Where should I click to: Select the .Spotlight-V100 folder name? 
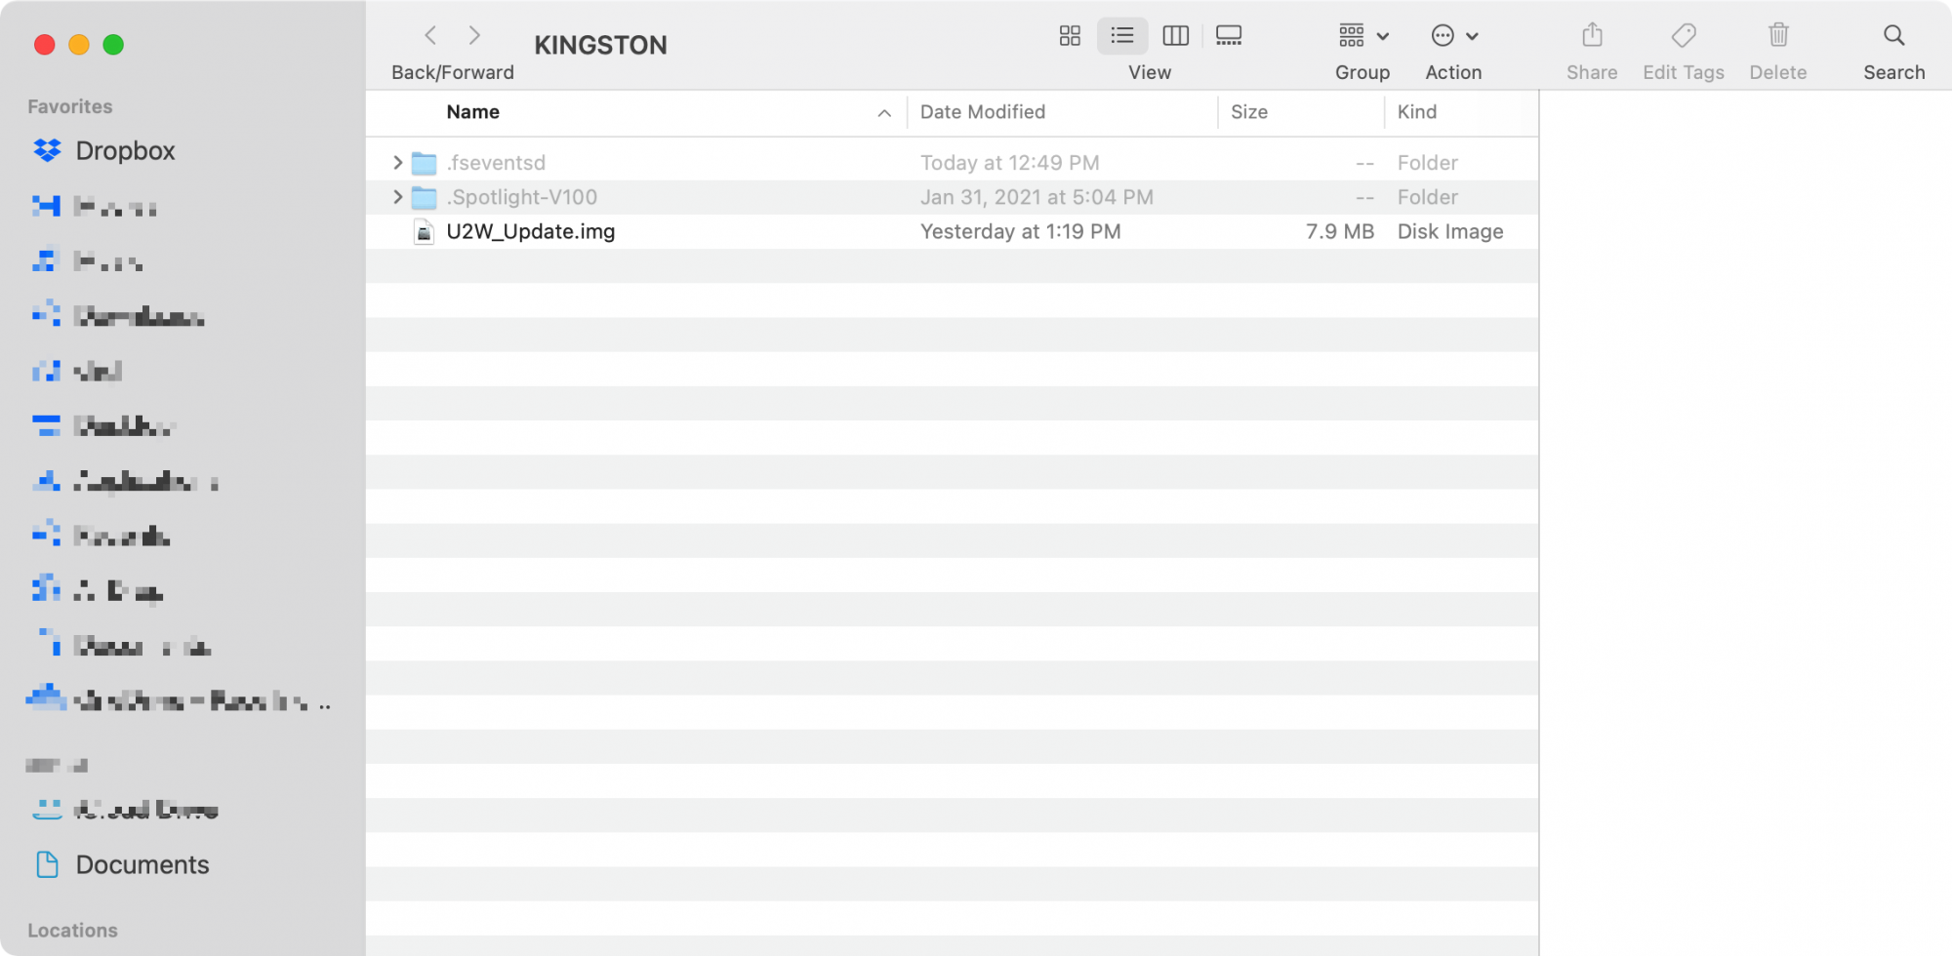pyautogui.click(x=522, y=197)
